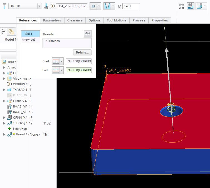
Task: Click the yellow thread helix in the hole
Action: pos(171,108)
